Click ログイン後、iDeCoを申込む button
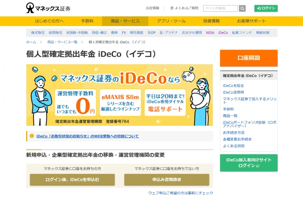The image size is (303, 201). [x=72, y=179]
